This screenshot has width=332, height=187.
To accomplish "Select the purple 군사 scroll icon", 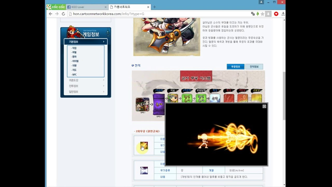I will coord(158,104).
